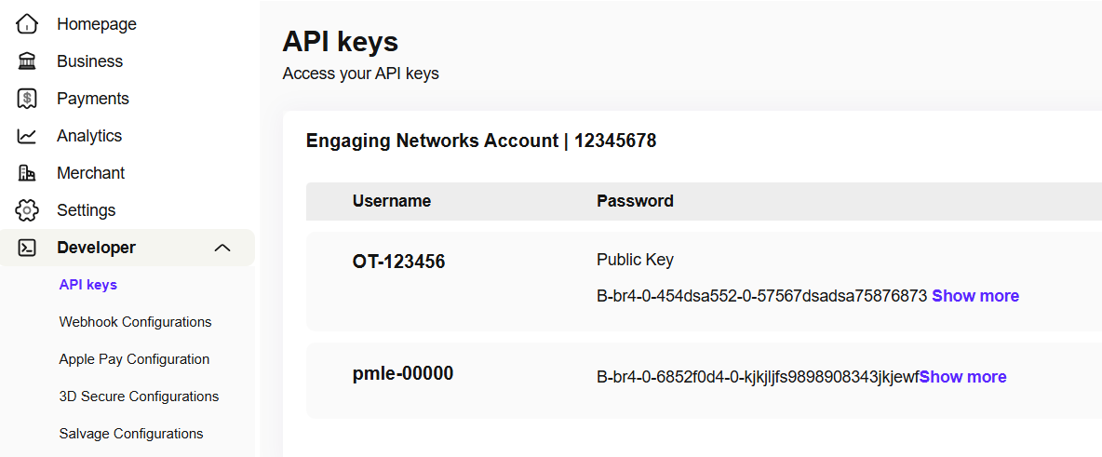Go to Apple Pay Configuration
Viewport: 1102px width, 457px height.
click(134, 359)
